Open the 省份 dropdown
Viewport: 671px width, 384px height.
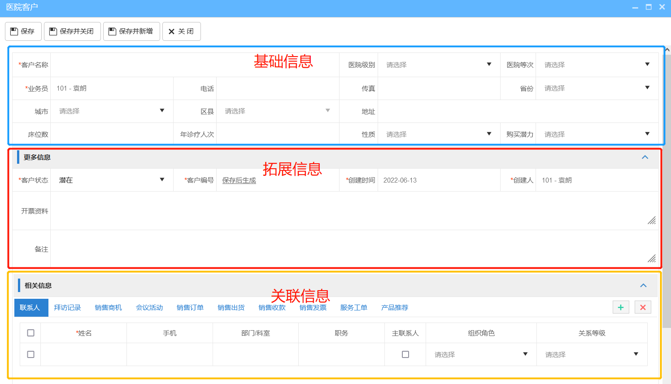[x=647, y=88]
